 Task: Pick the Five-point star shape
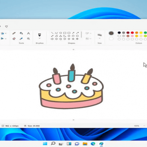click(x=73, y=39)
